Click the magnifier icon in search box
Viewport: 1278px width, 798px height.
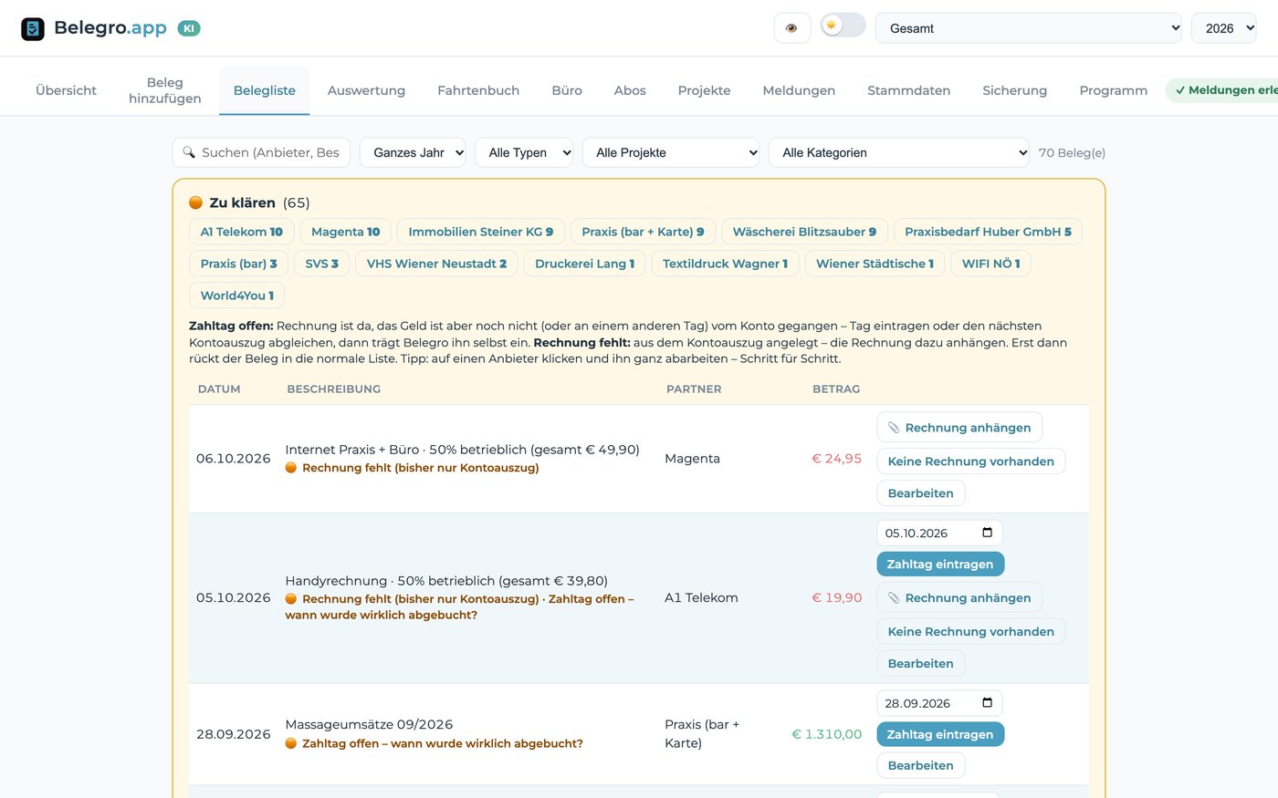pos(189,152)
